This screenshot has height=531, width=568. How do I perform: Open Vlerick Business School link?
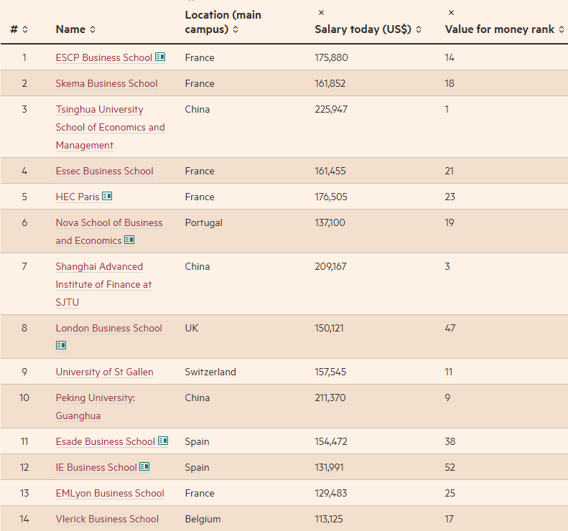pos(107,519)
